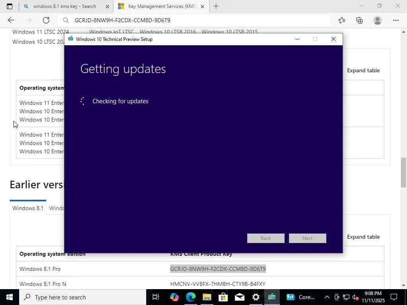The width and height of the screenshot is (407, 305).
Task: Select the Windows 8.1 tab
Action: pos(28,208)
